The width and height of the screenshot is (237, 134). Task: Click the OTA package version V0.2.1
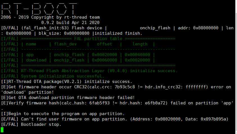click(x=83, y=82)
